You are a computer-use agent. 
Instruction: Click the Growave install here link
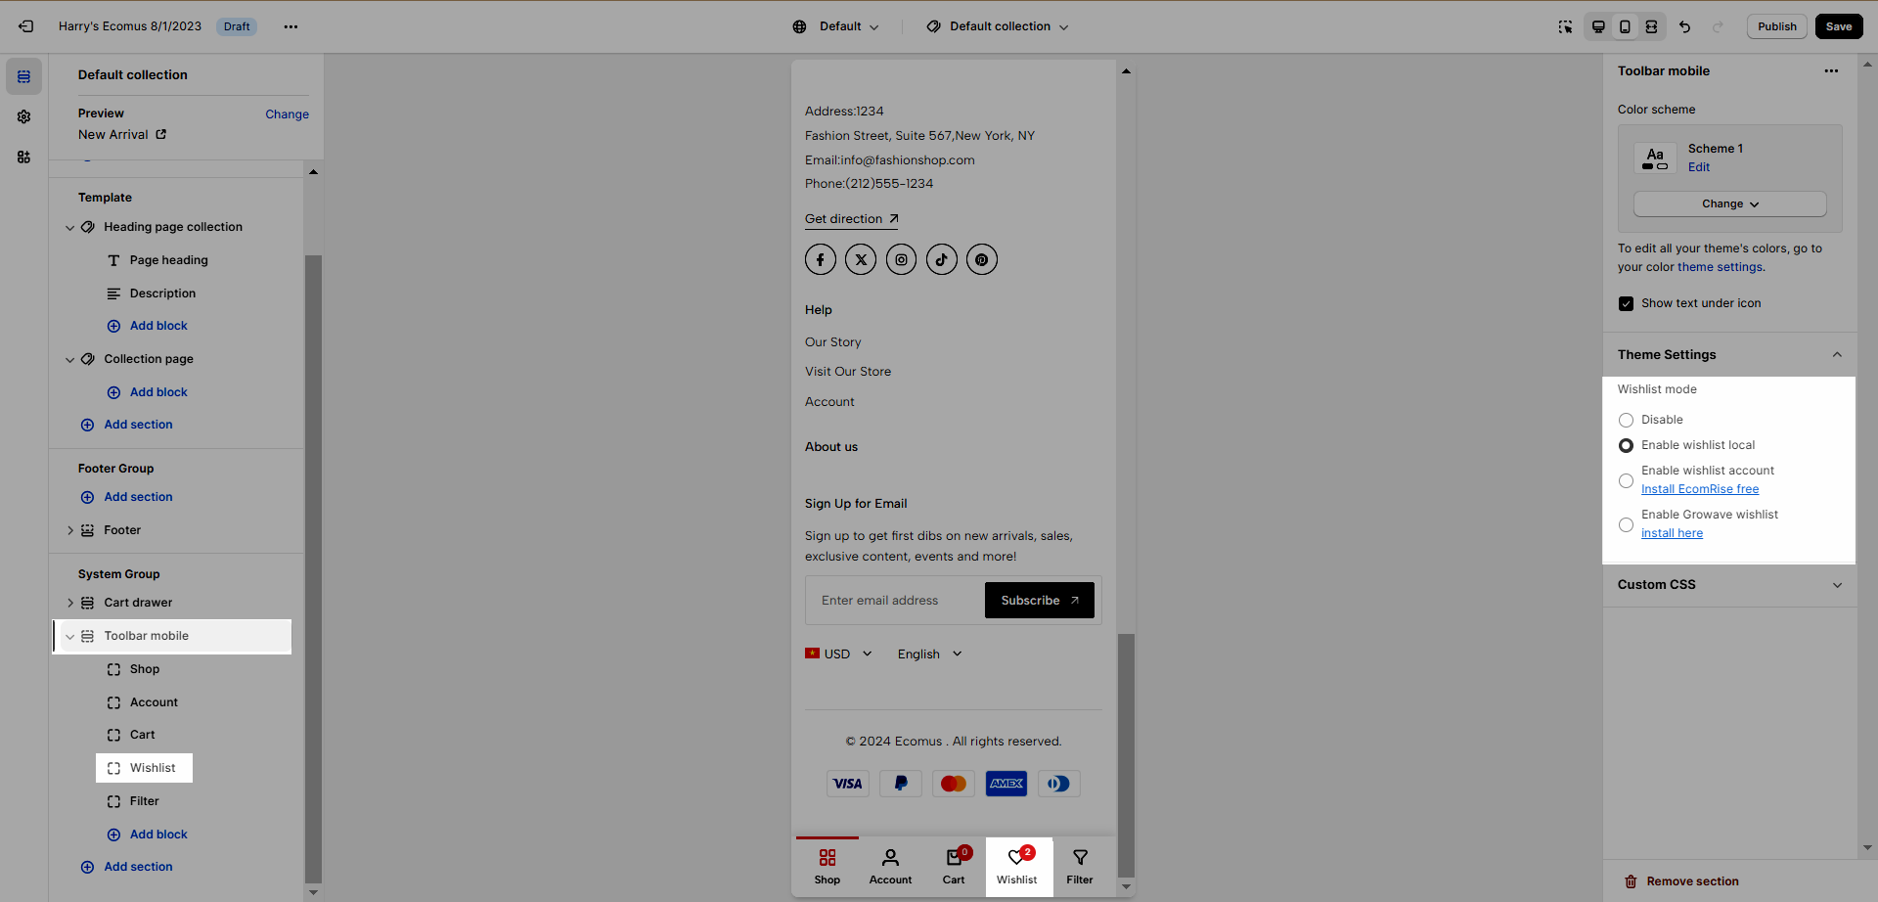pyautogui.click(x=1672, y=533)
